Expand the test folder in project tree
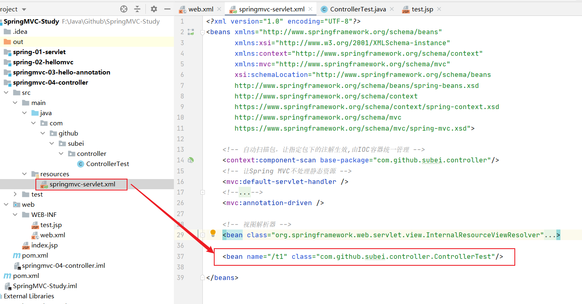The height and width of the screenshot is (304, 582). 15,195
